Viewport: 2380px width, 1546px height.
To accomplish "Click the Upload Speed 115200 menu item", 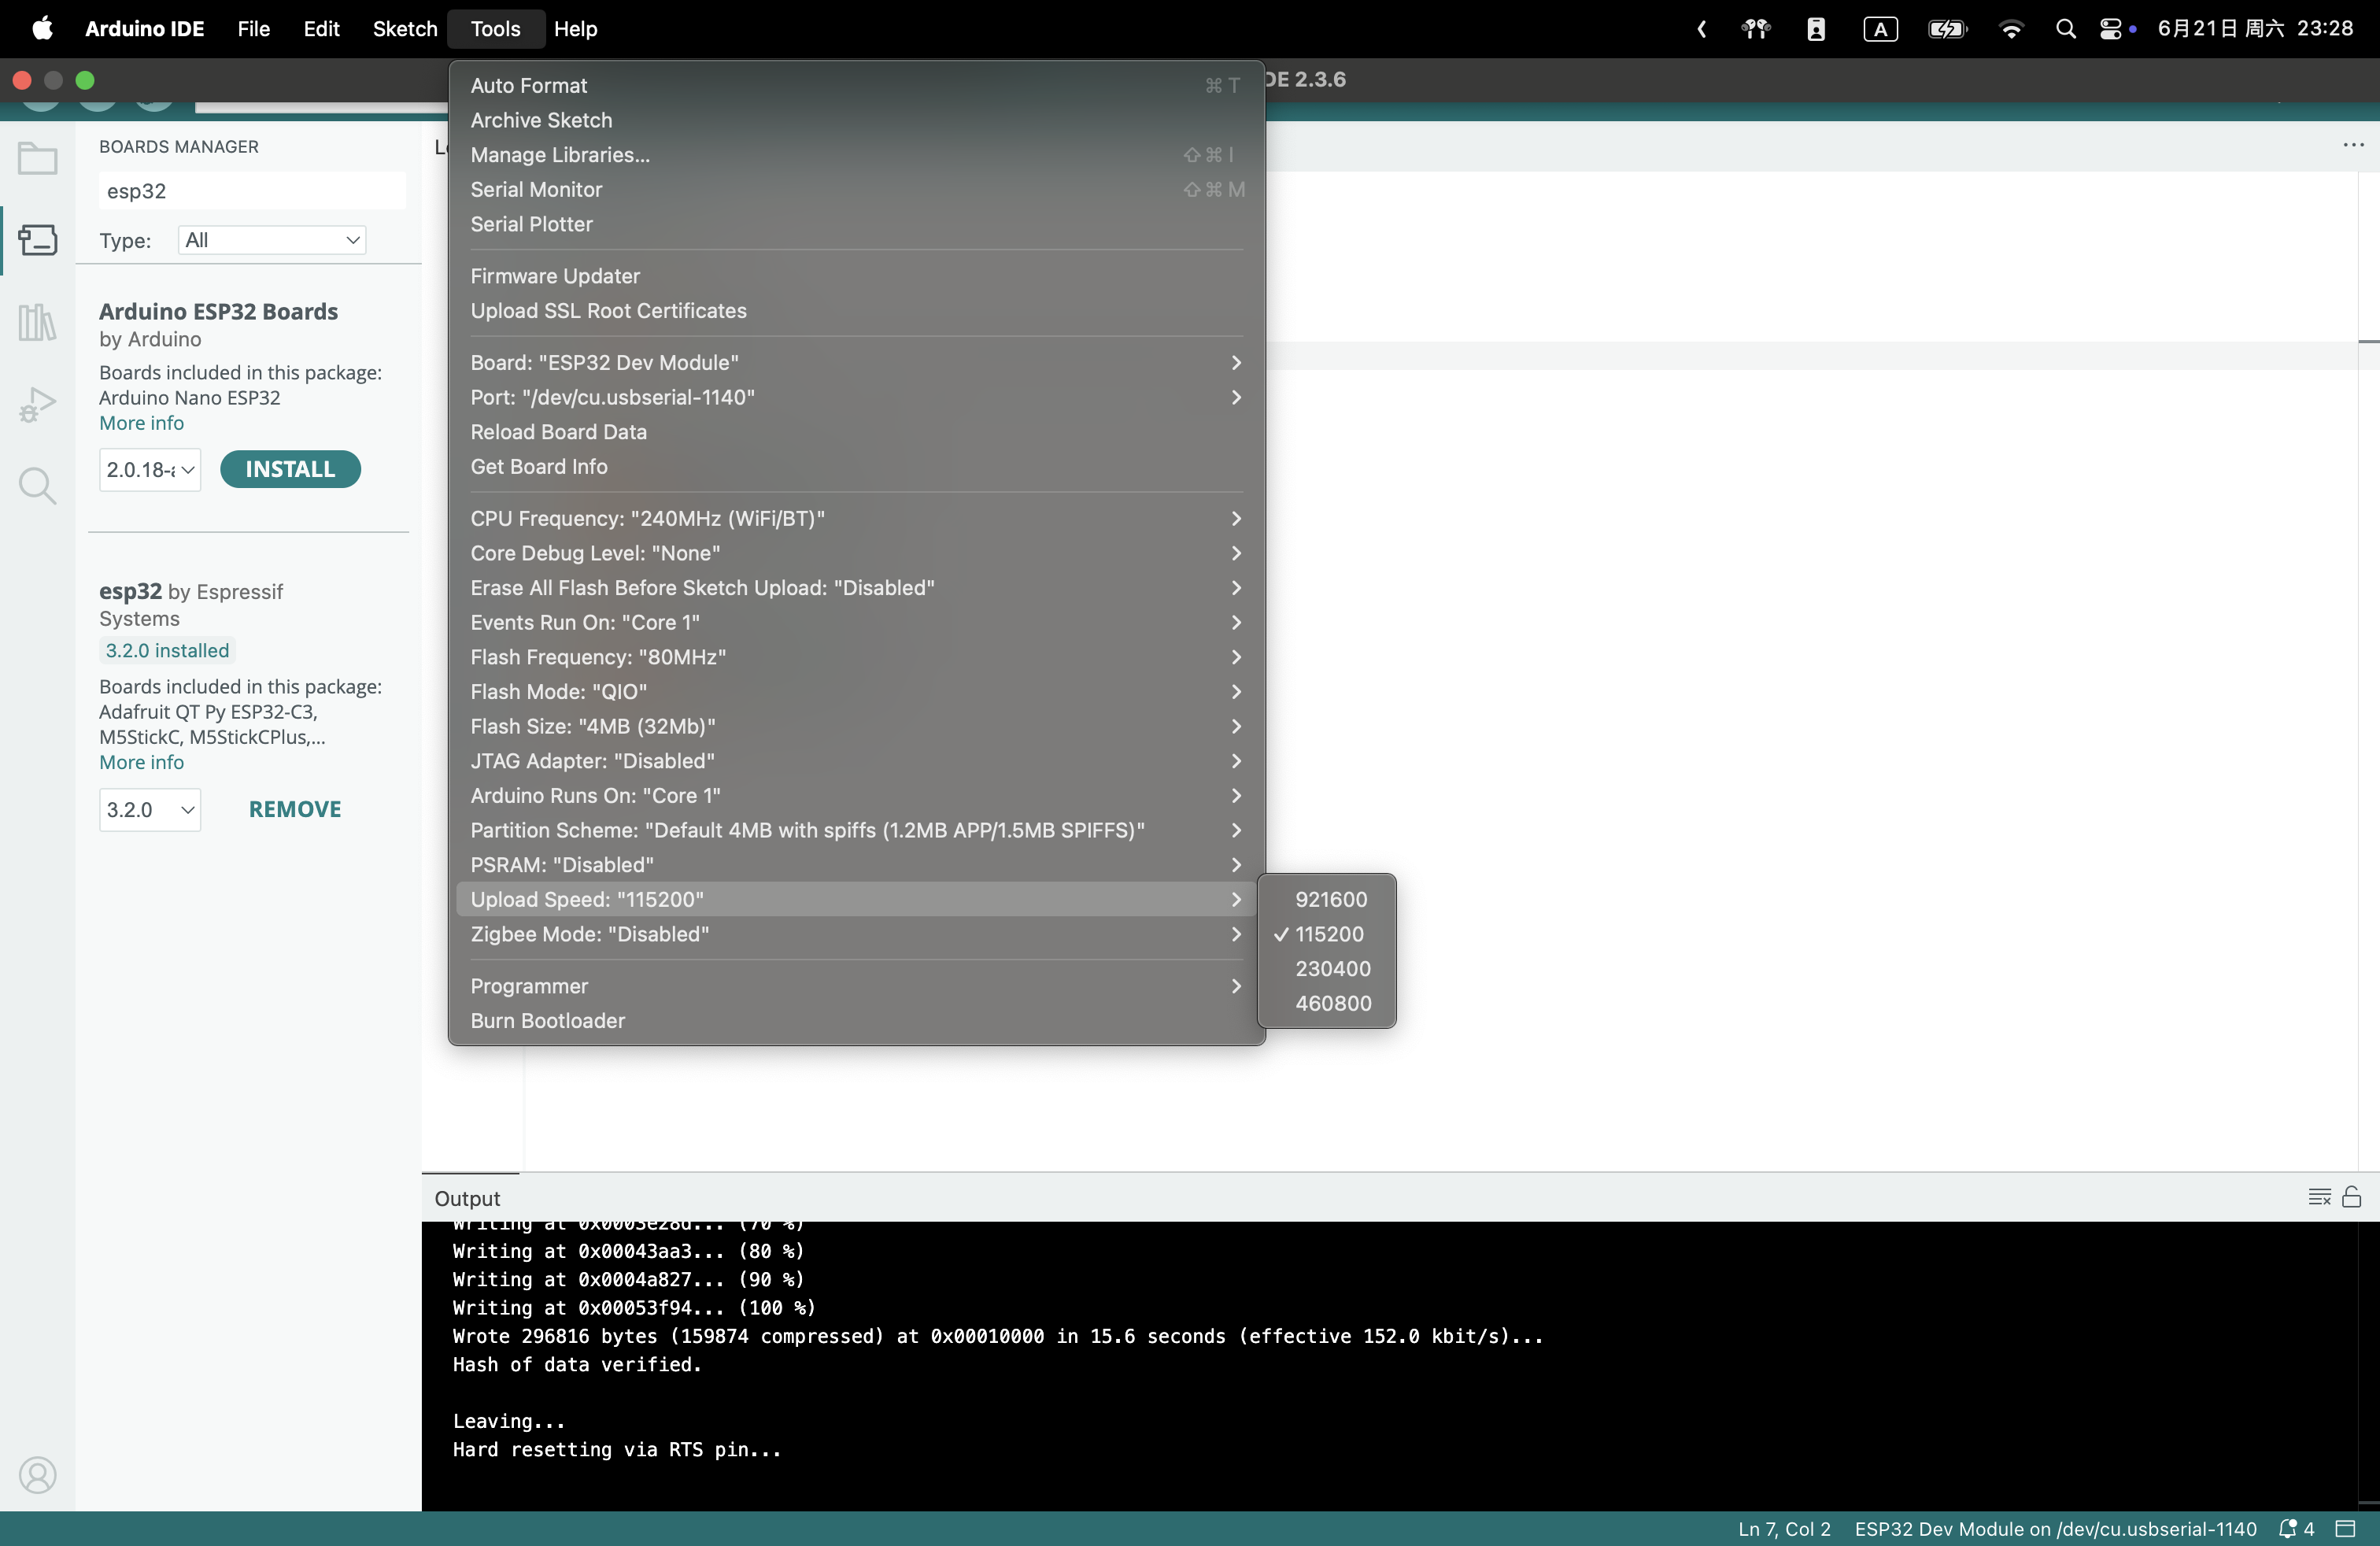I will [x=856, y=899].
